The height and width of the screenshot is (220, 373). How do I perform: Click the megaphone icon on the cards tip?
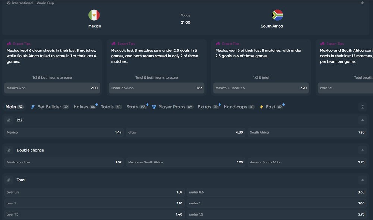click(322, 44)
